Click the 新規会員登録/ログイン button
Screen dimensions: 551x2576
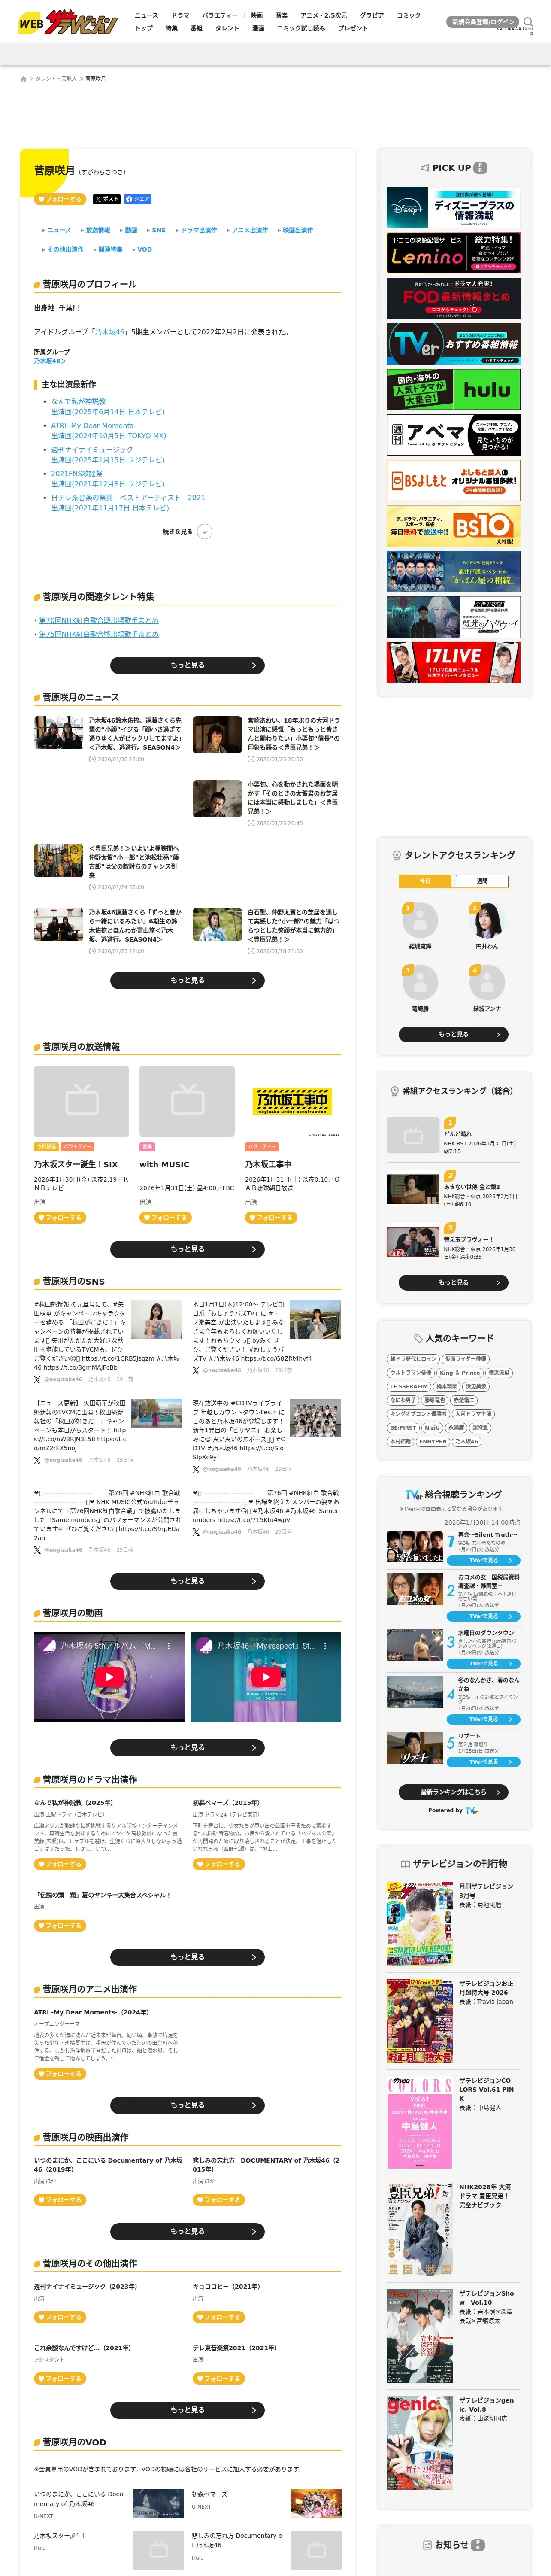pyautogui.click(x=483, y=21)
